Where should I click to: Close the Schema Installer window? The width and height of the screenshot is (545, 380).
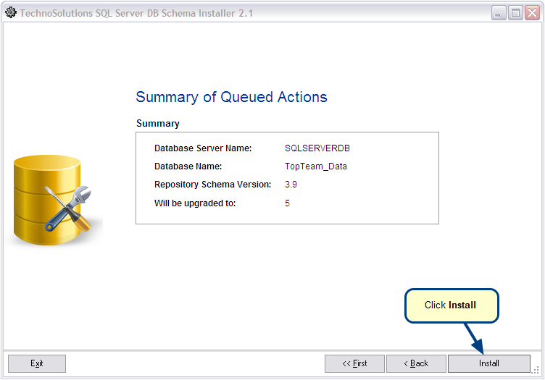click(533, 13)
